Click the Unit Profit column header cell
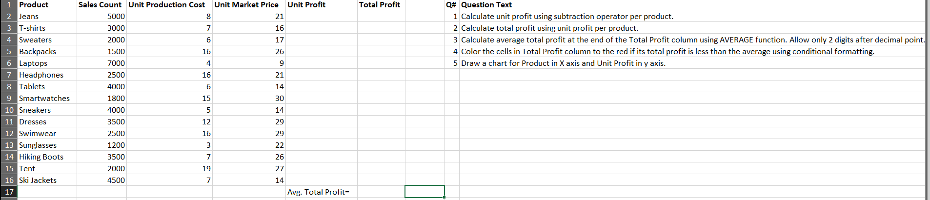930x200 pixels. [x=322, y=4]
